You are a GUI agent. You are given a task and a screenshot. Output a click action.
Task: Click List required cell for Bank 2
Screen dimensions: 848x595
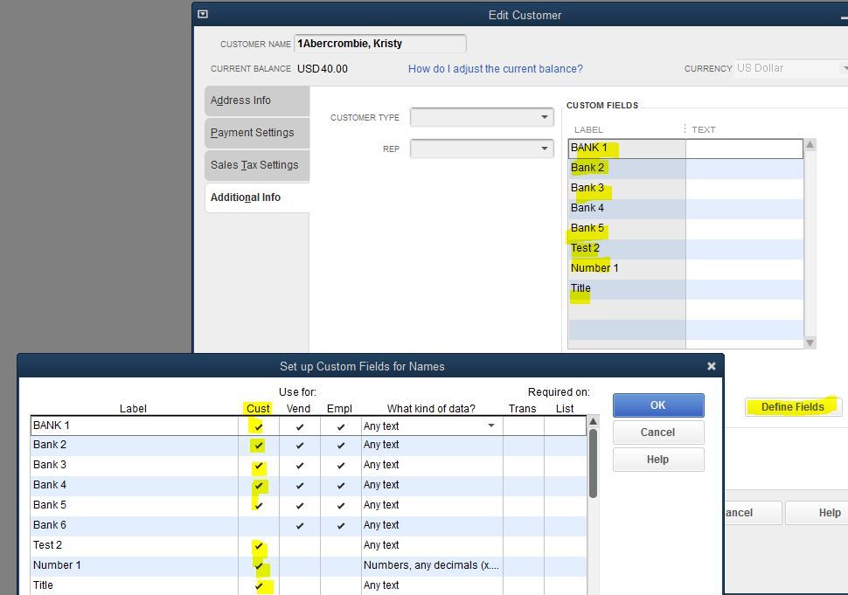point(565,446)
